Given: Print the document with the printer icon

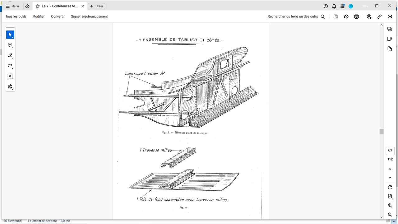Looking at the screenshot, I should pos(357,16).
